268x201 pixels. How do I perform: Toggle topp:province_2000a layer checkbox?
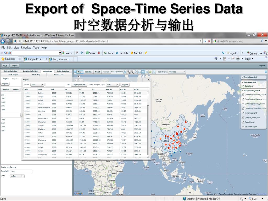pos(243,94)
